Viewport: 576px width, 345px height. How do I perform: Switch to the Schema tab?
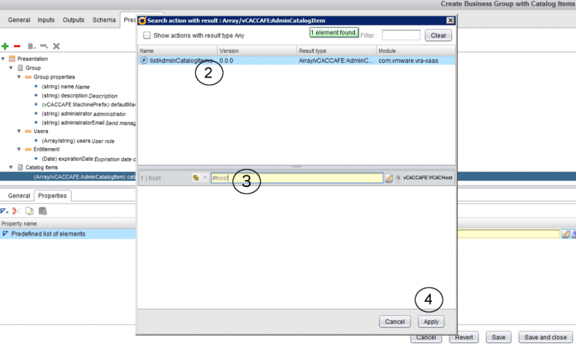click(x=104, y=20)
